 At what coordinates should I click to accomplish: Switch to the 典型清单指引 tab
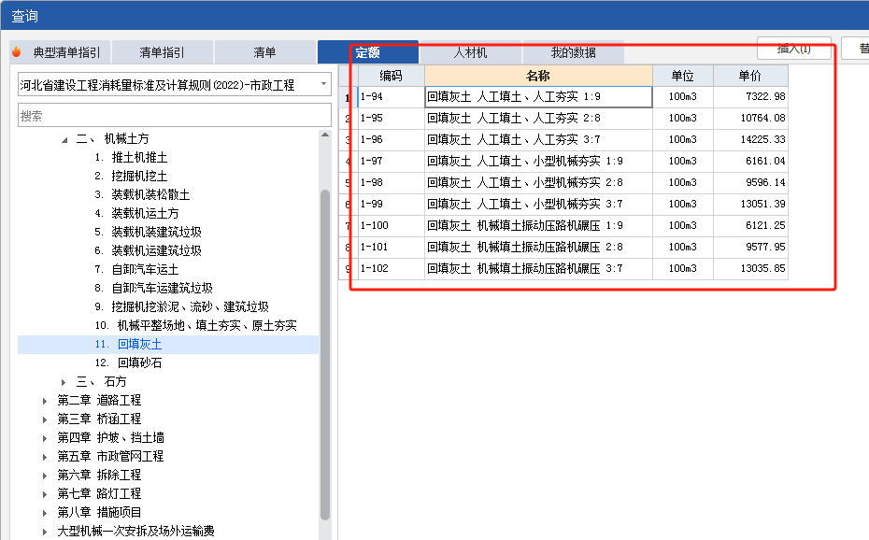(60, 52)
